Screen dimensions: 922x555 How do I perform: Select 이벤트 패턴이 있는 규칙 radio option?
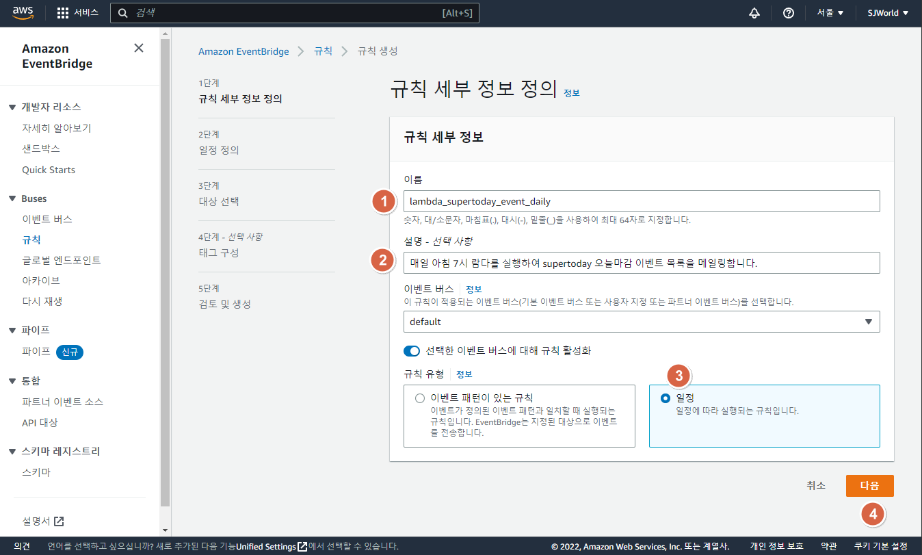(419, 398)
